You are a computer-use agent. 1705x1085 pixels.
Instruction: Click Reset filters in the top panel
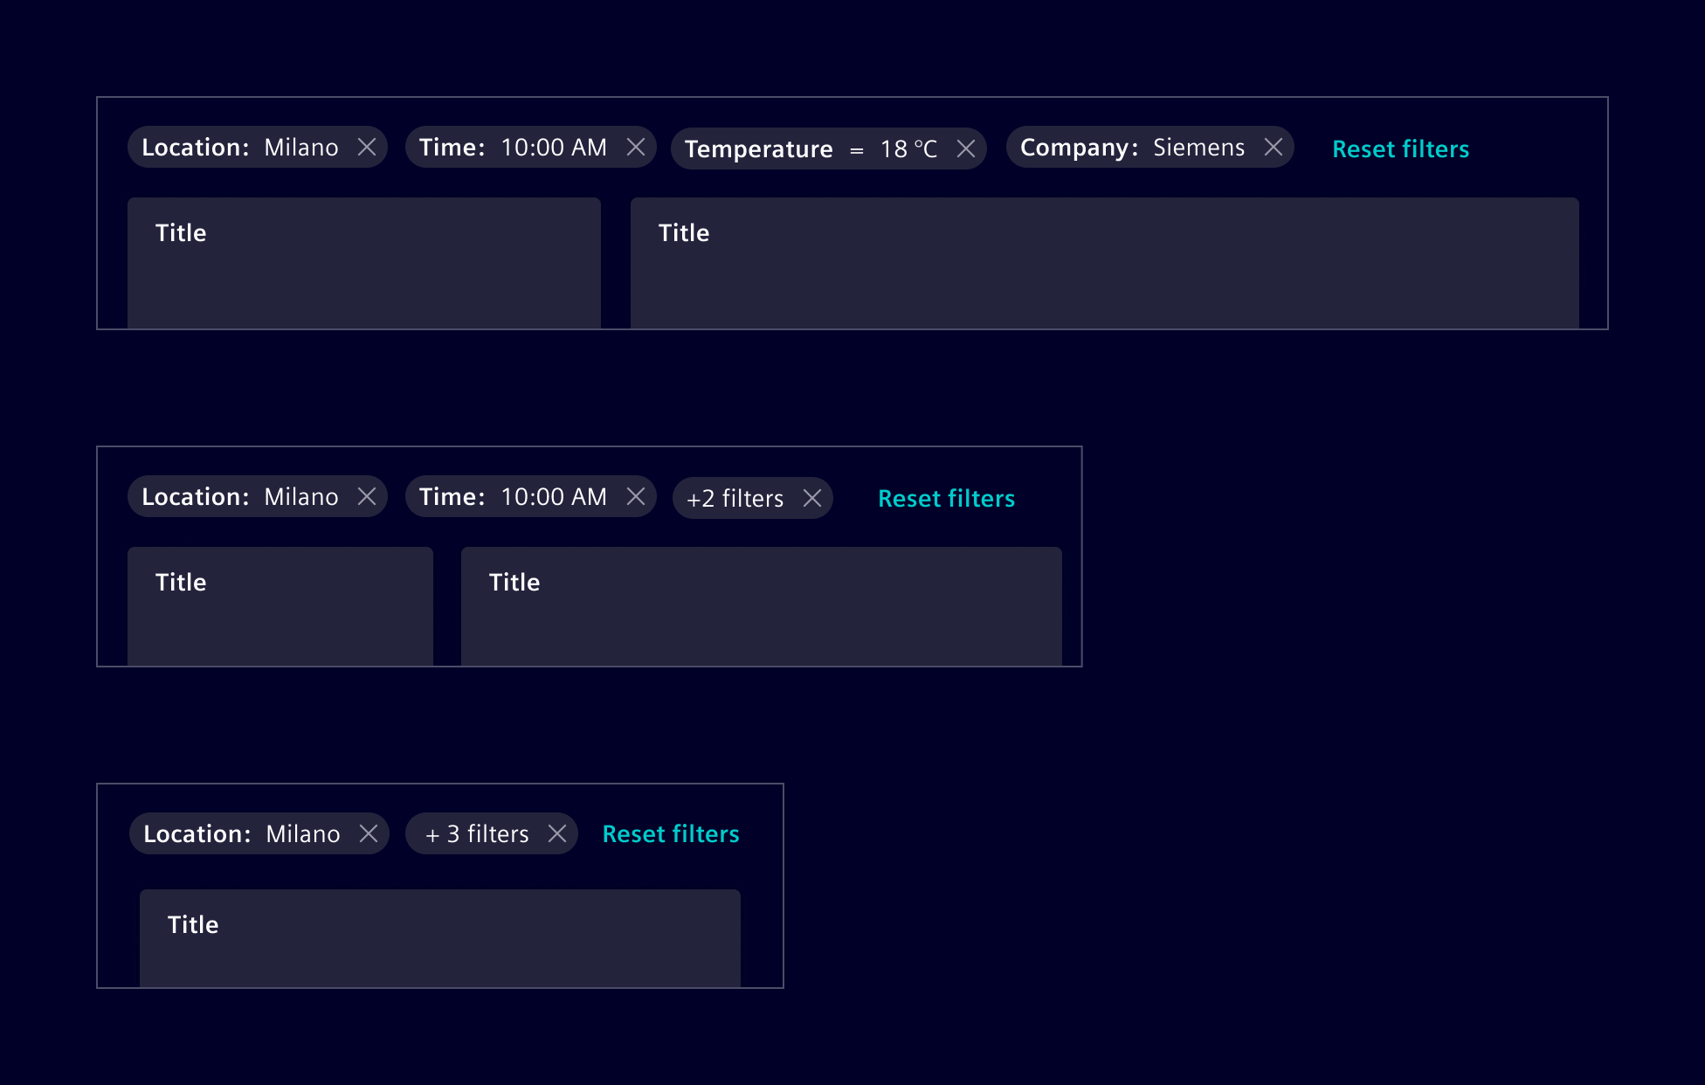[1399, 149]
